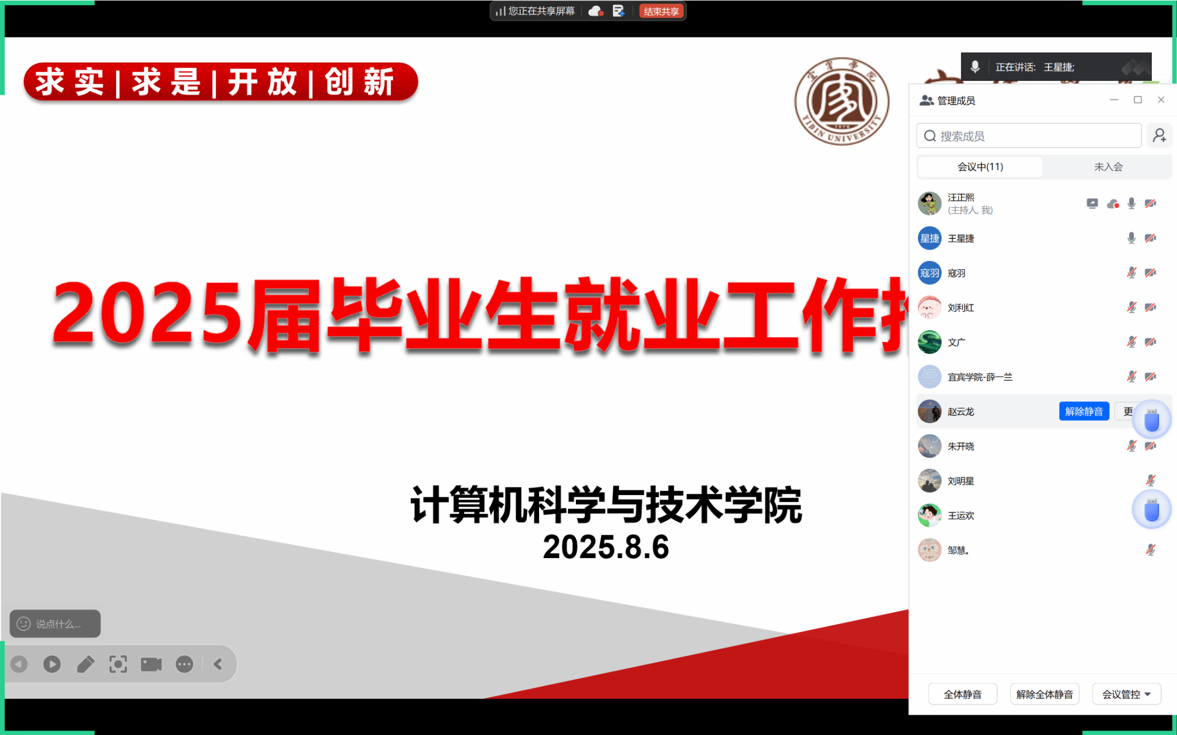Screen dimensions: 1177x735
Task: Click the 全体静音 button
Action: [x=962, y=694]
